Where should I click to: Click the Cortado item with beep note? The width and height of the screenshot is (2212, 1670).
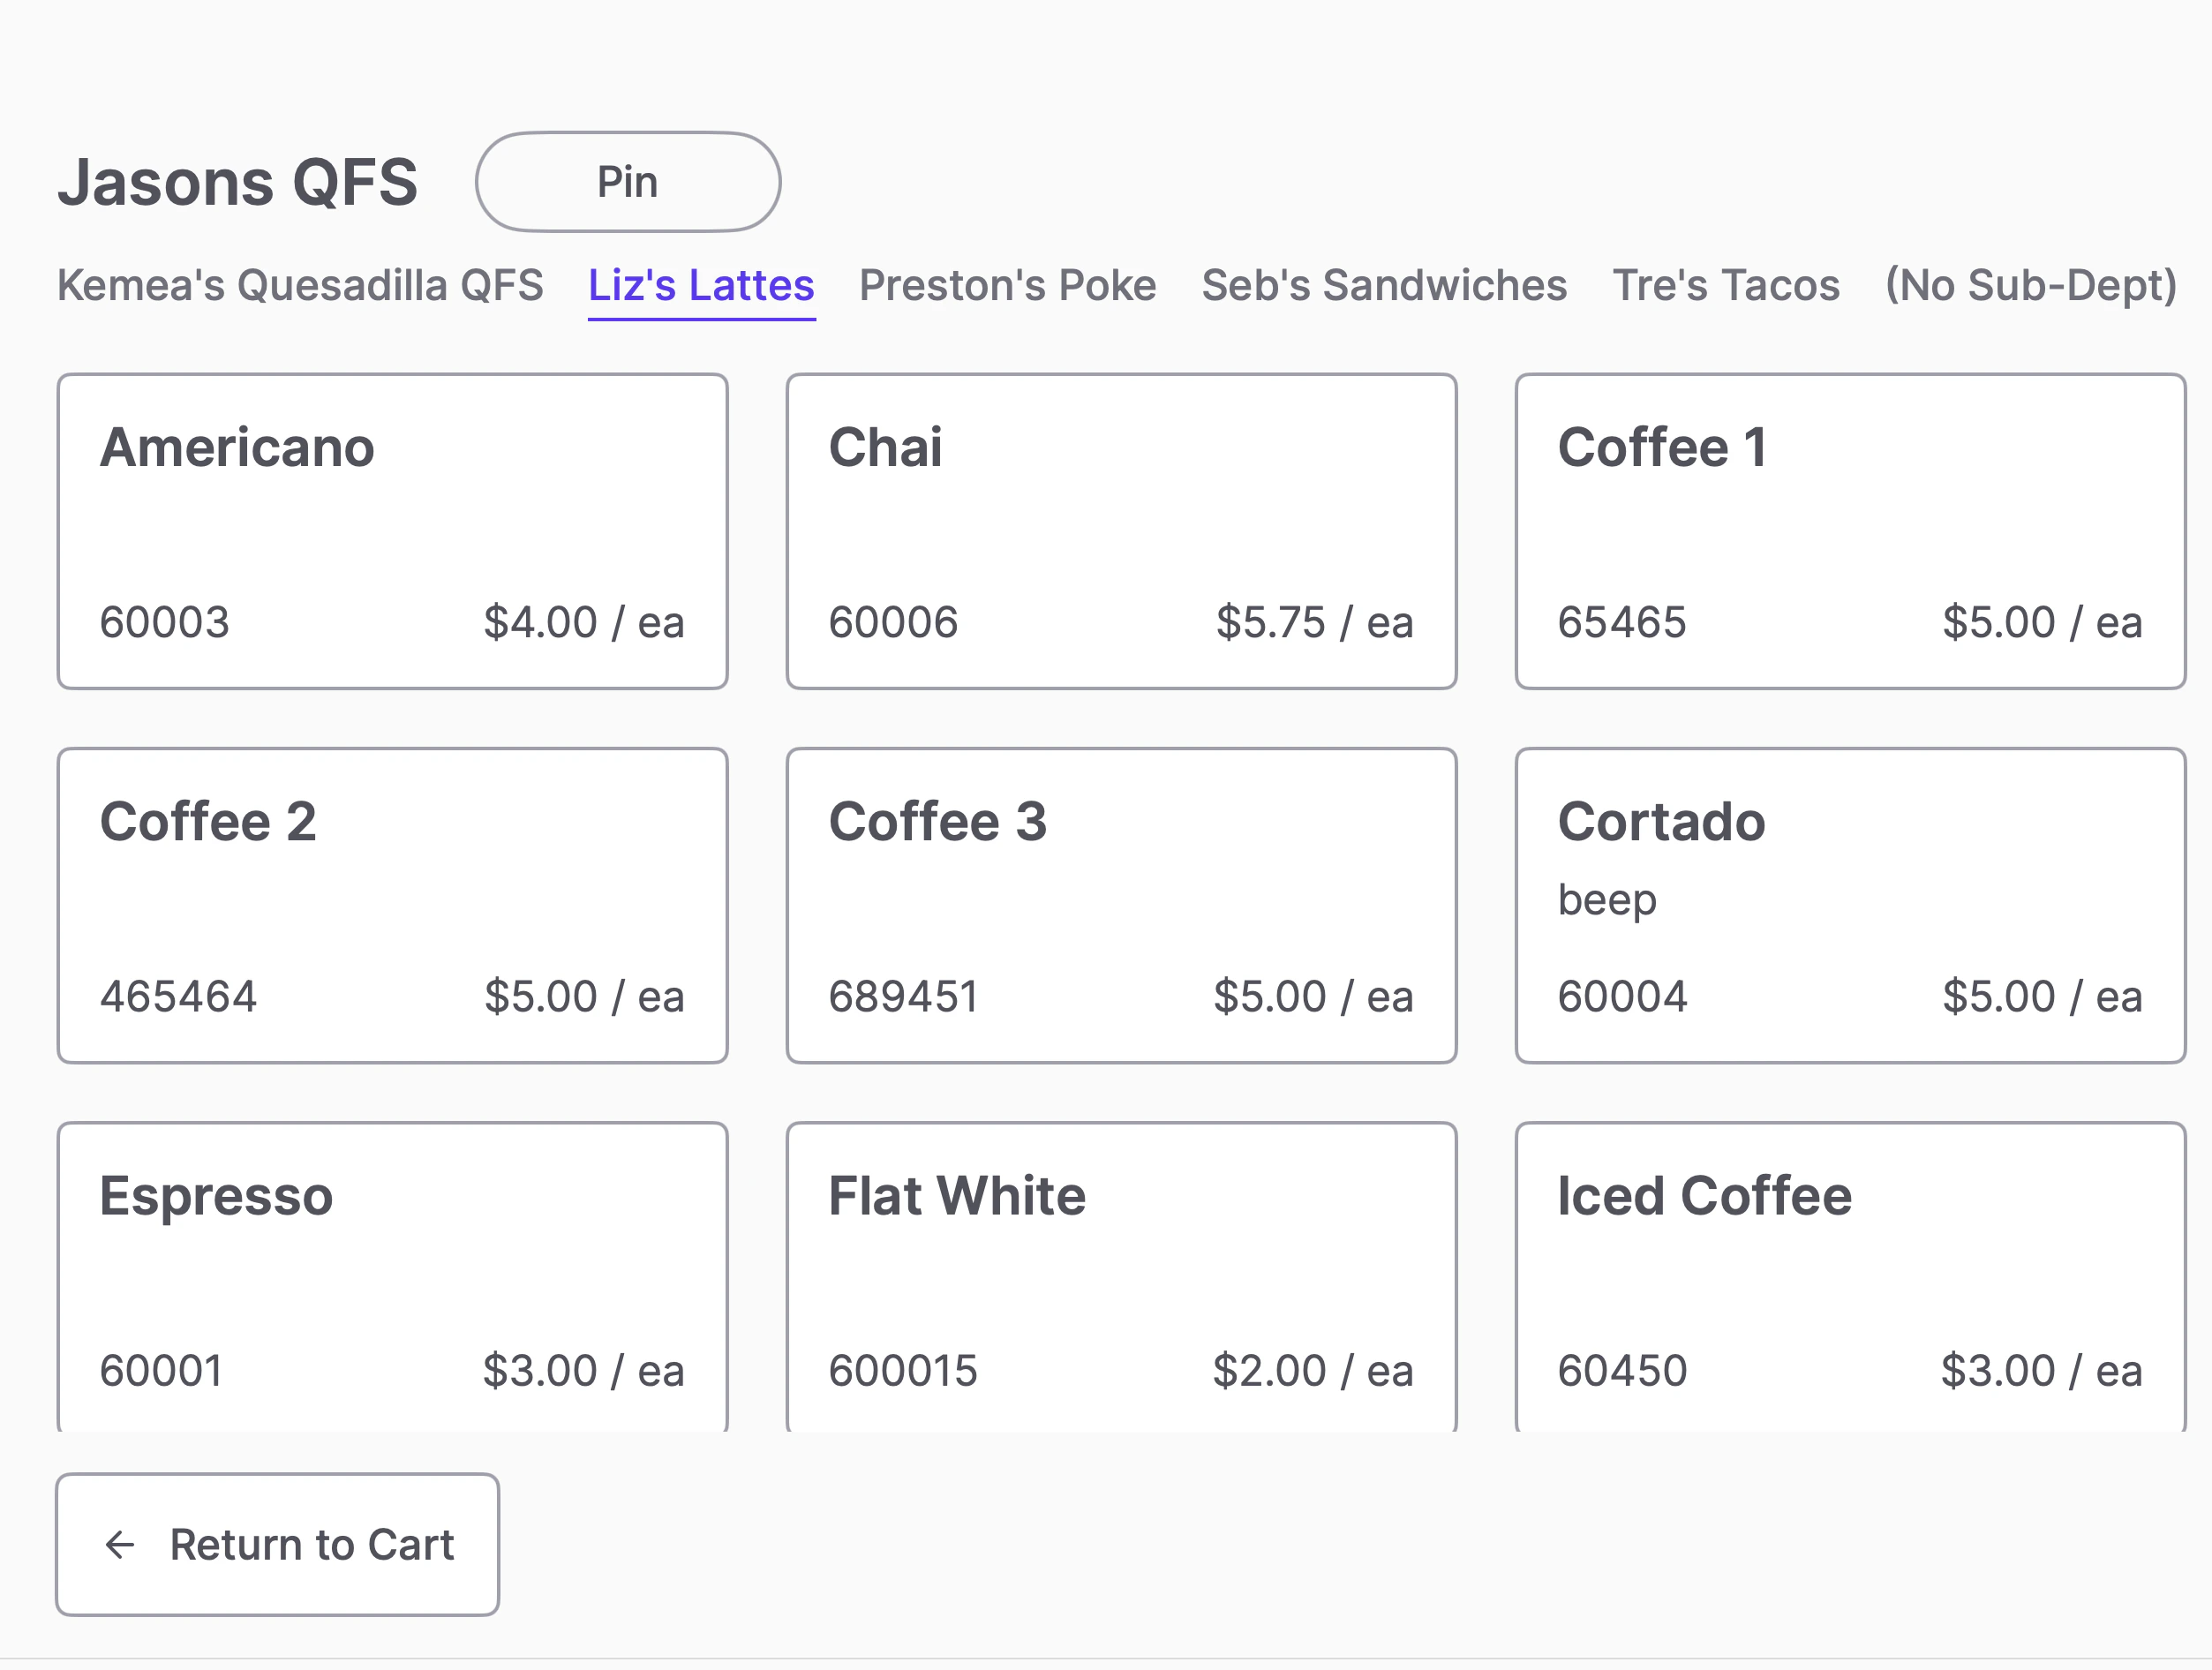point(1850,905)
